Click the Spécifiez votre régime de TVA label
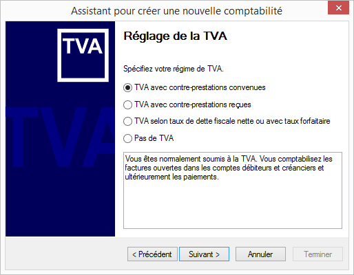Viewport: 354px width, 275px height. pyautogui.click(x=174, y=69)
